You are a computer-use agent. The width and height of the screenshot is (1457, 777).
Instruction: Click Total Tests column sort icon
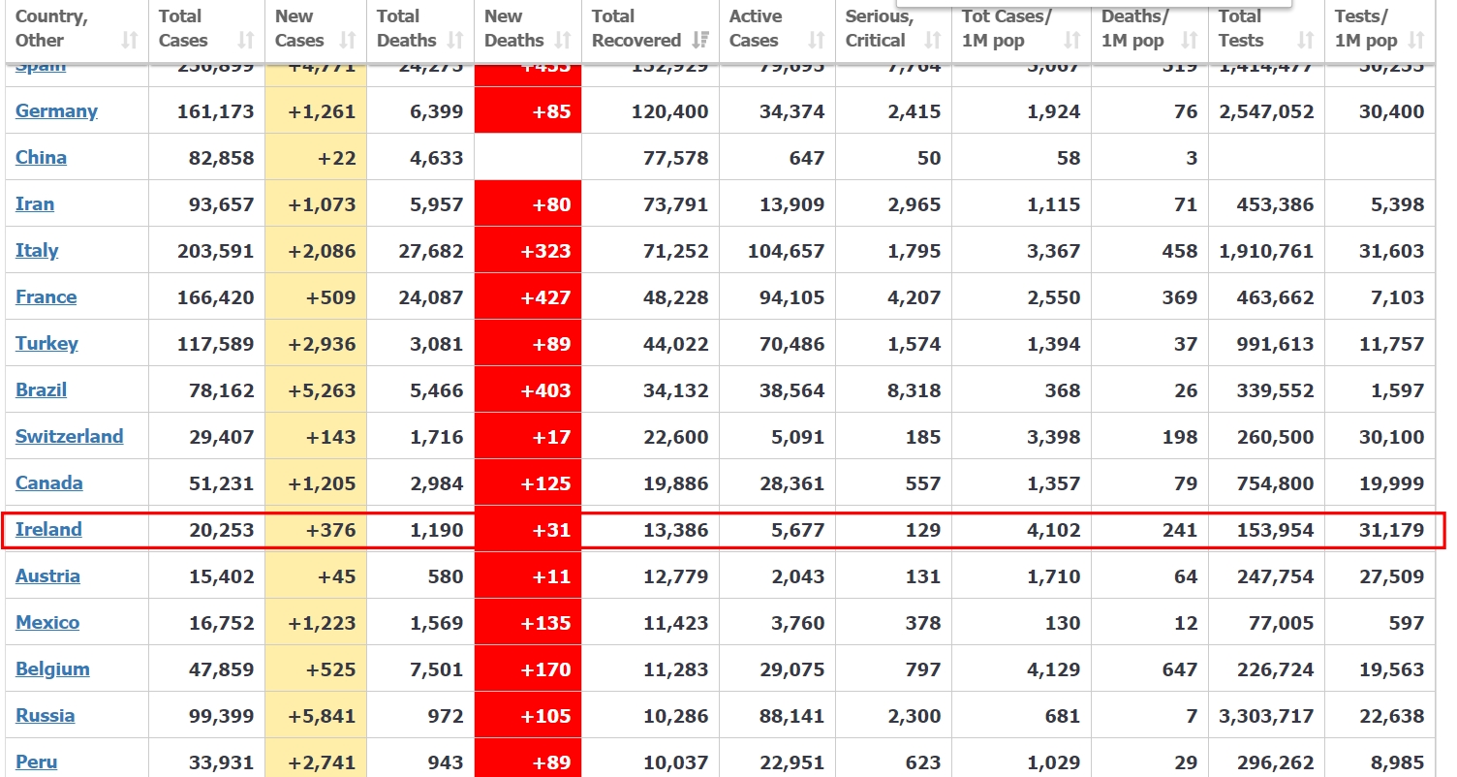point(1306,41)
